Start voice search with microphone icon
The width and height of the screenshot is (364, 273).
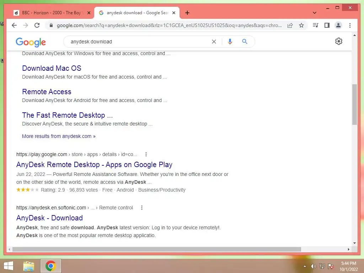tap(230, 42)
